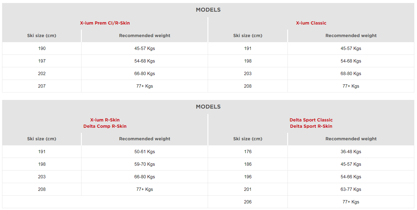
Task: Pick the 207 ski size cell
Action: 42,86
